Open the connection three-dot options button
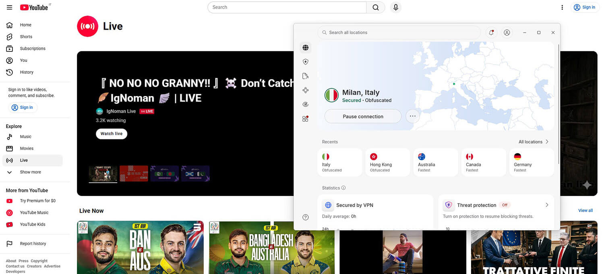The image size is (604, 274). (412, 117)
